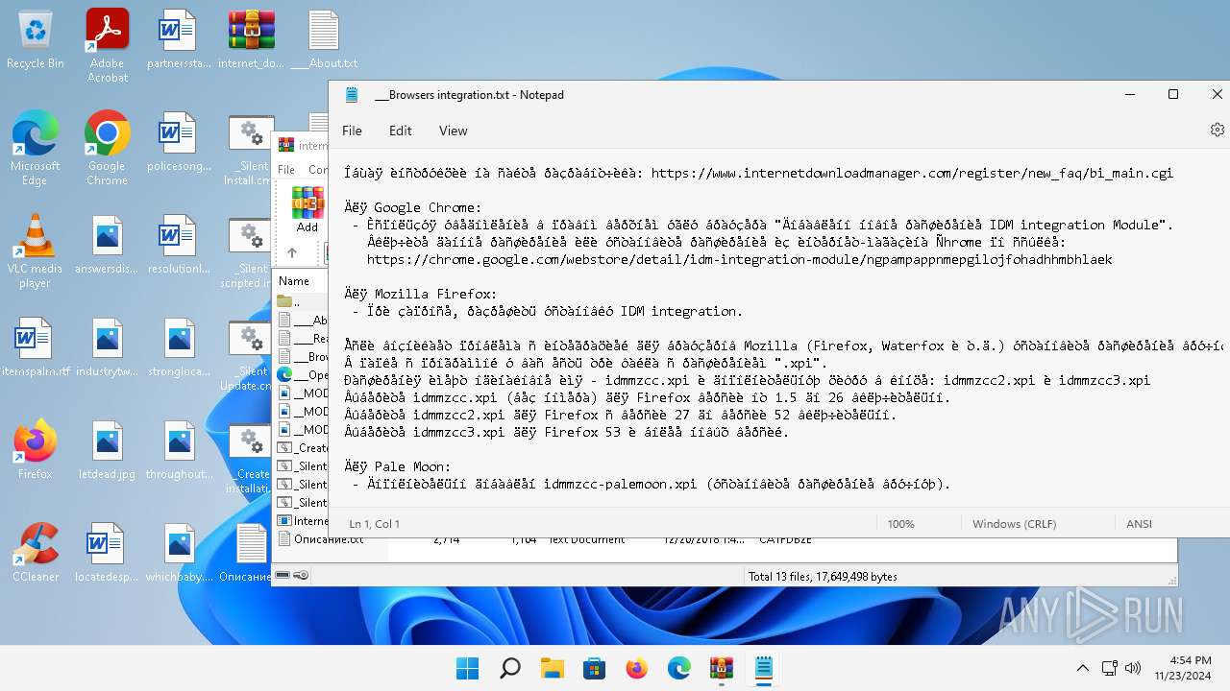The width and height of the screenshot is (1230, 691).
Task: Open the volume control in system tray
Action: 1133,668
